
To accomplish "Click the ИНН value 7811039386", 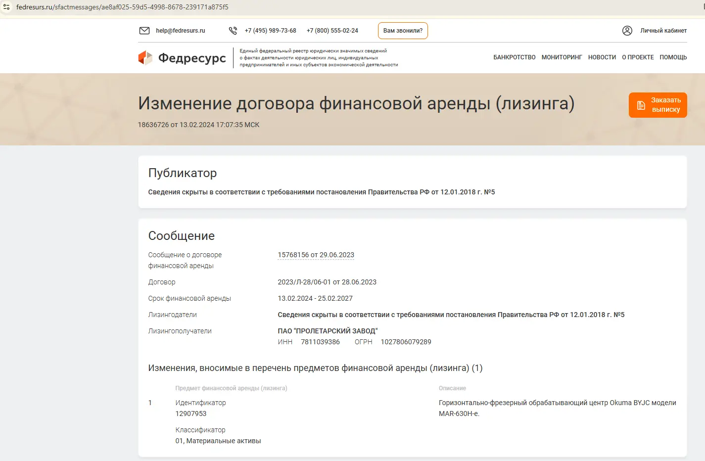I will [321, 342].
